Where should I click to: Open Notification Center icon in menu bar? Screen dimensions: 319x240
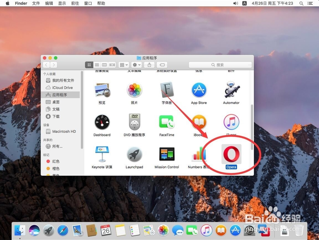pyautogui.click(x=310, y=3)
